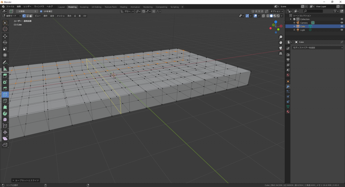Open the pivot point dropdown
The image size is (345, 187).
pos(138,11)
